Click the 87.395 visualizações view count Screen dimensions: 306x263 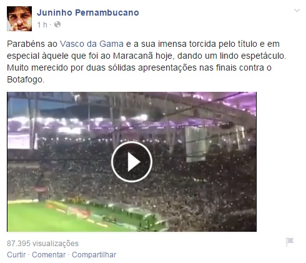42,244
